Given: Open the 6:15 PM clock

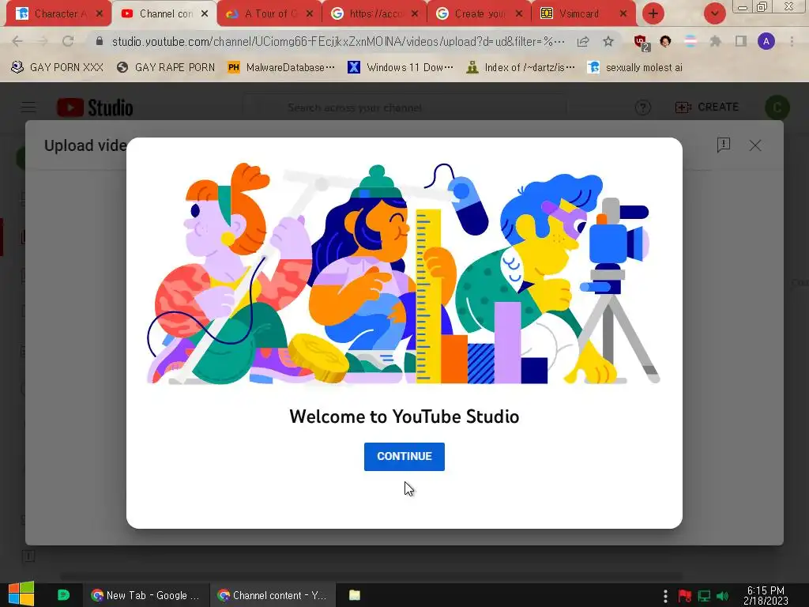Looking at the screenshot, I should 766,595.
